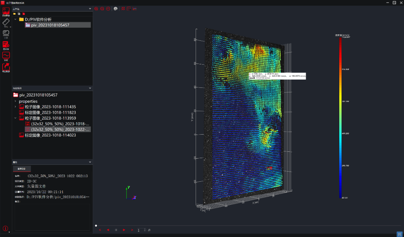Screen dimensions: 404x237
Task: Select the (32x32_50%_50%)_2023-1018 result
Action: tap(60, 124)
